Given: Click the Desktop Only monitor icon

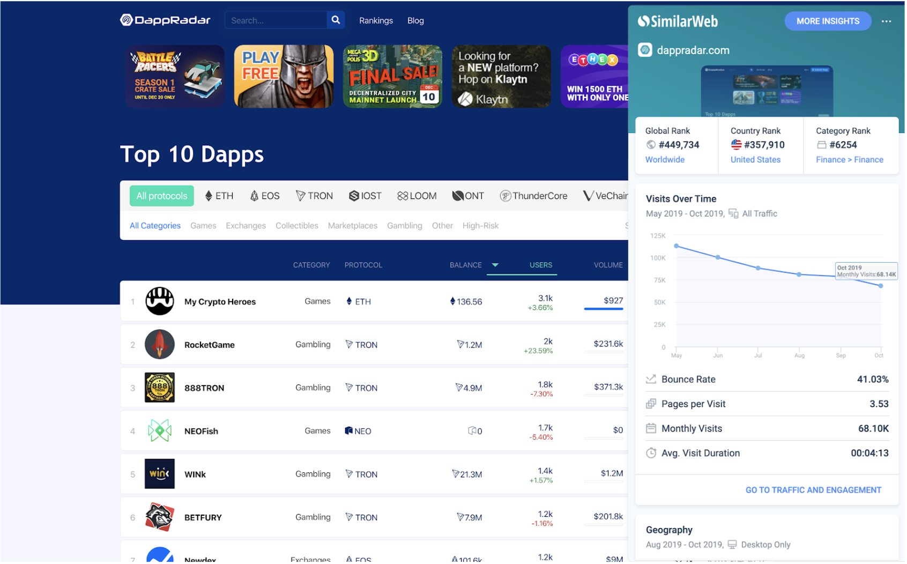Looking at the screenshot, I should [x=732, y=545].
